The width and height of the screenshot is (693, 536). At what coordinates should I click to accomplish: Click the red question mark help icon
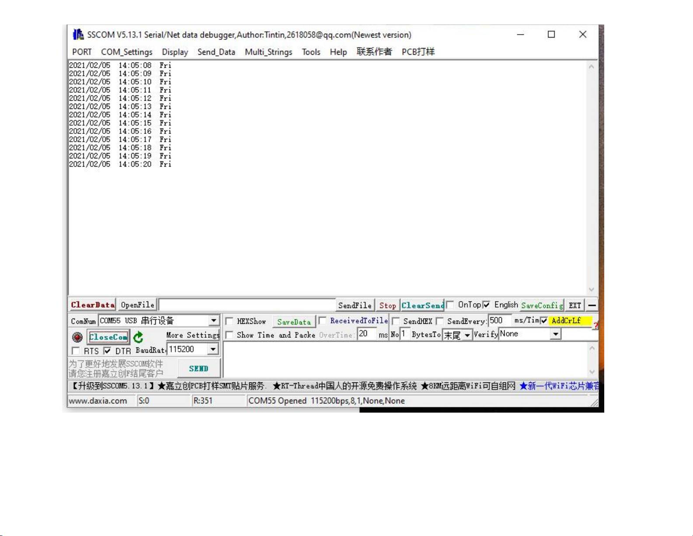(x=595, y=326)
